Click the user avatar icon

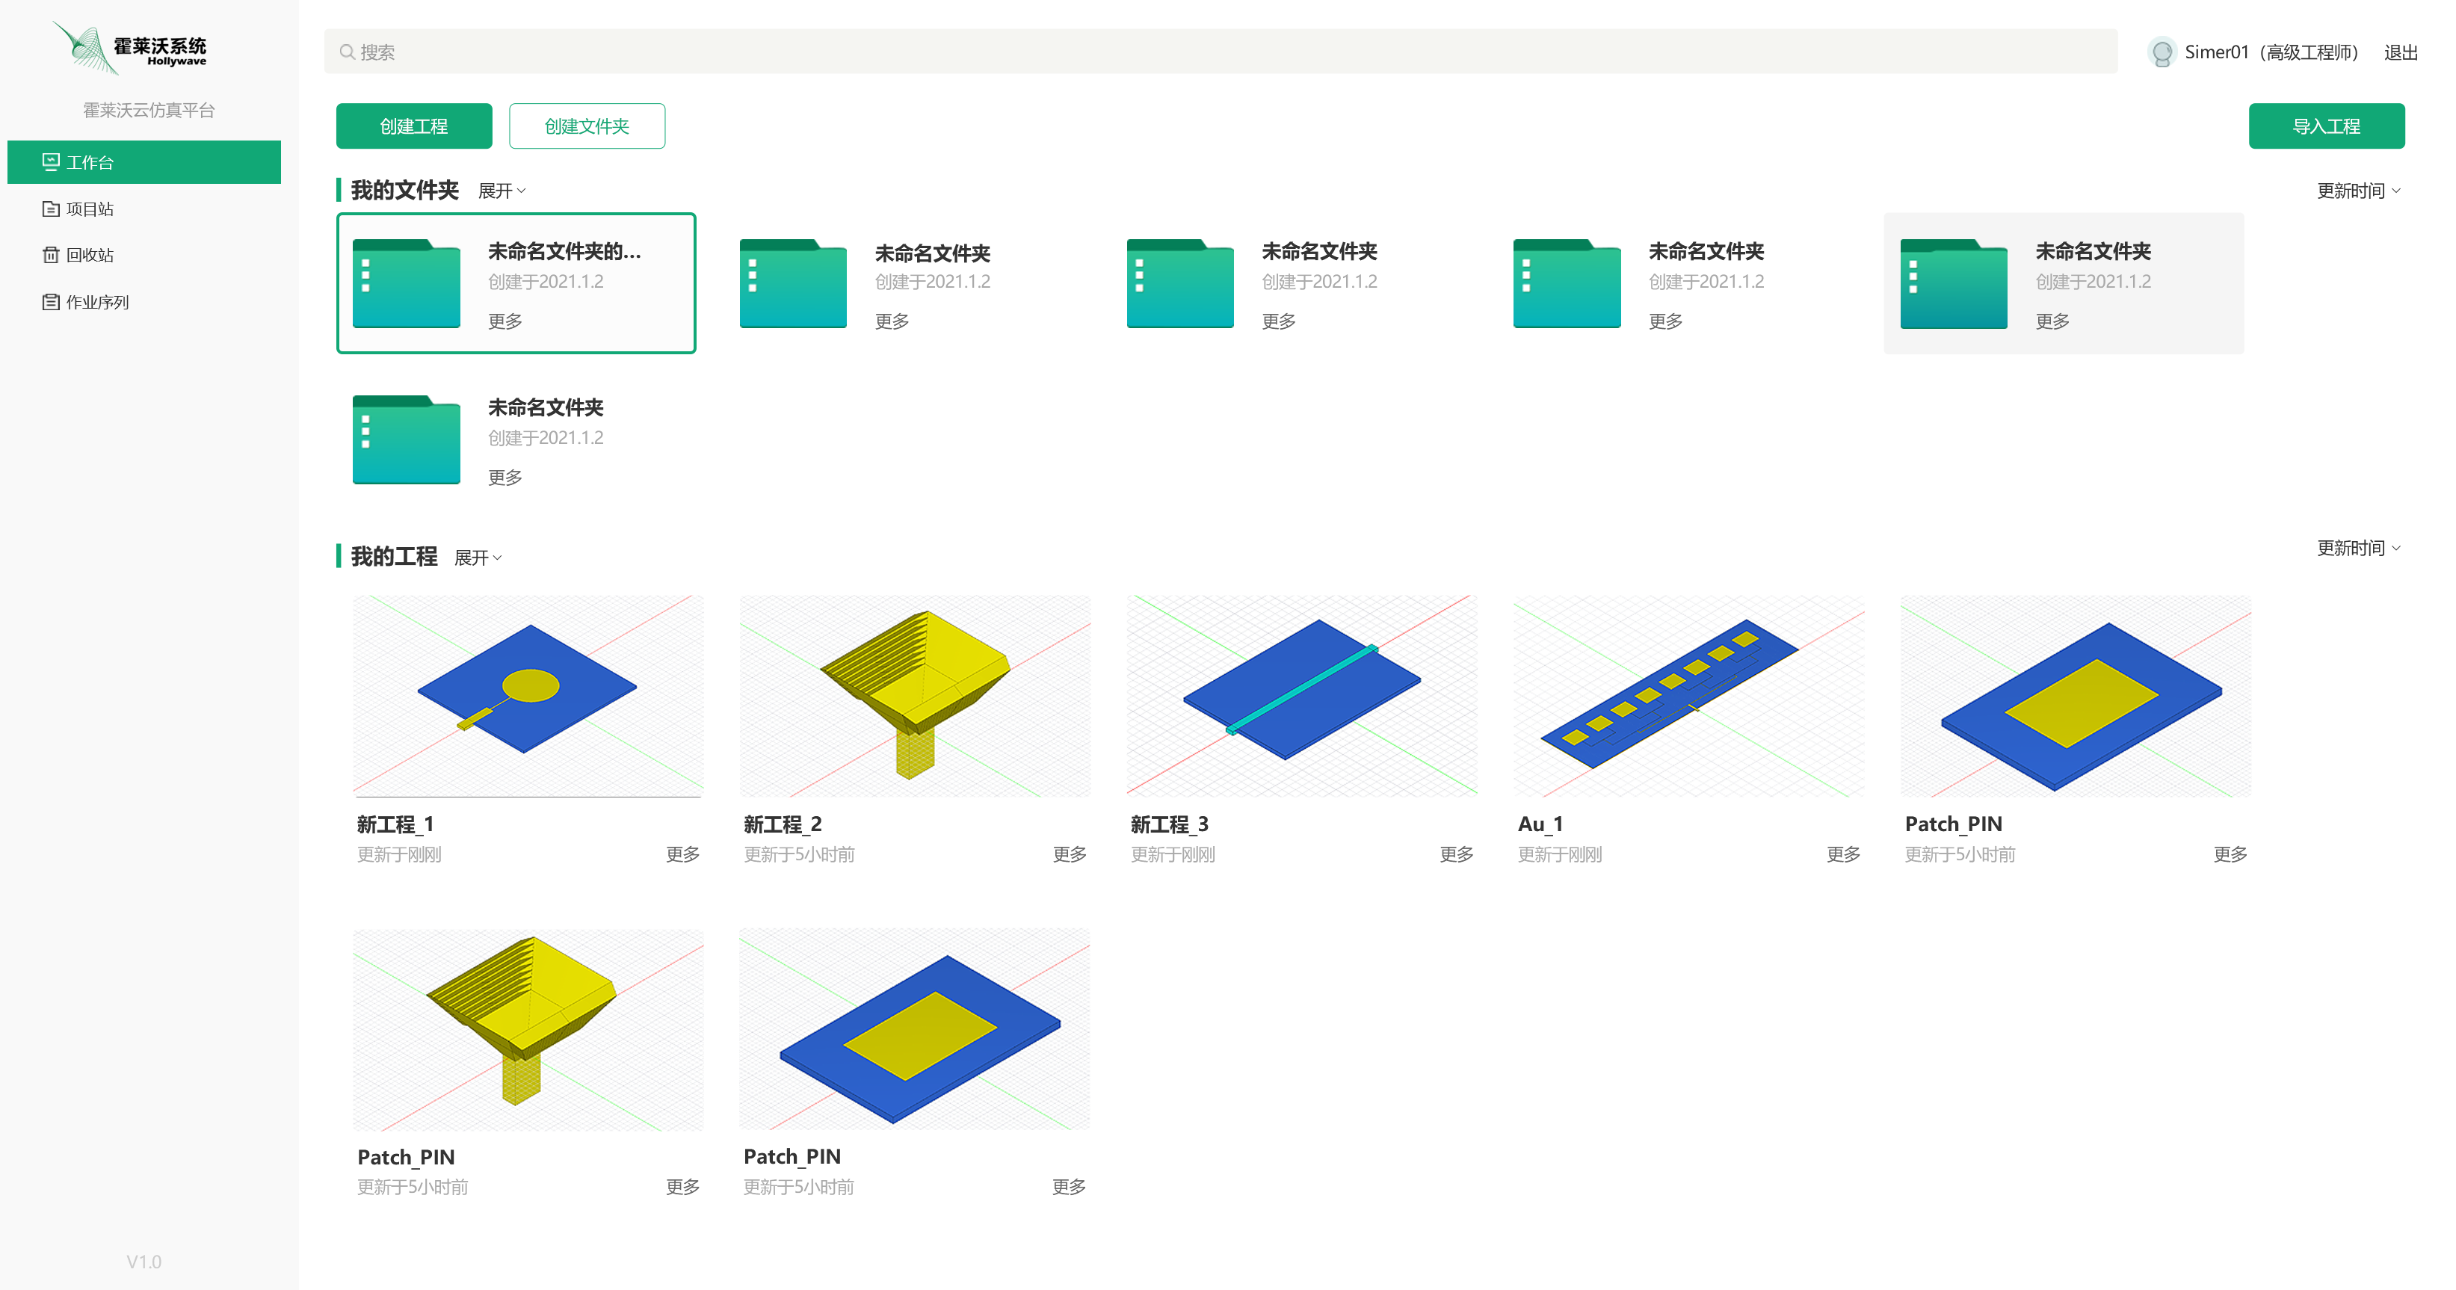pos(2162,52)
